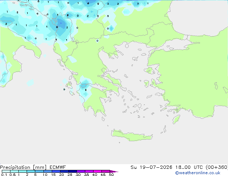Select the 45–50 mm legend swatch
Viewport: 228px width, 176px height.
pyautogui.click(x=106, y=171)
